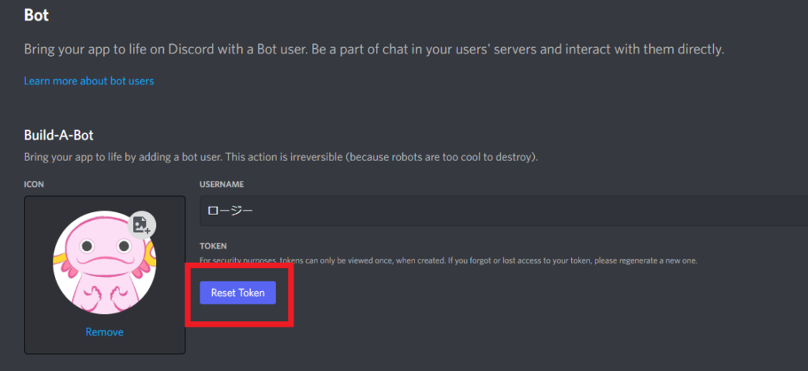Remove the bot icon via Remove link

(104, 332)
